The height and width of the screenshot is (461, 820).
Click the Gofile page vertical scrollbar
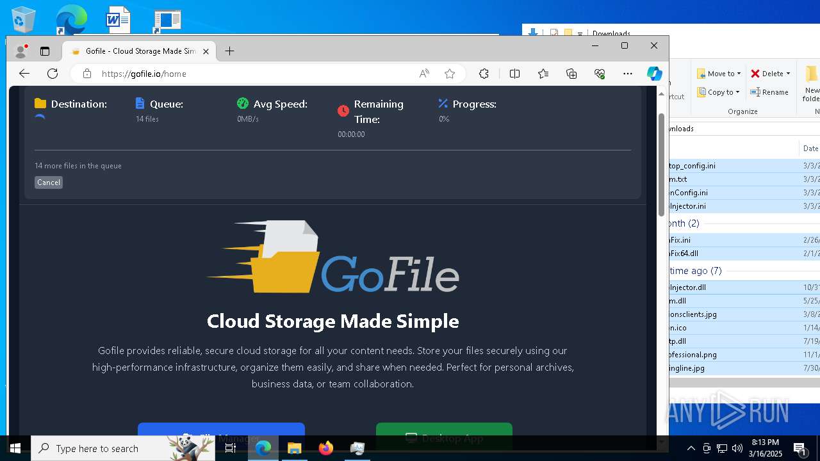tap(661, 165)
